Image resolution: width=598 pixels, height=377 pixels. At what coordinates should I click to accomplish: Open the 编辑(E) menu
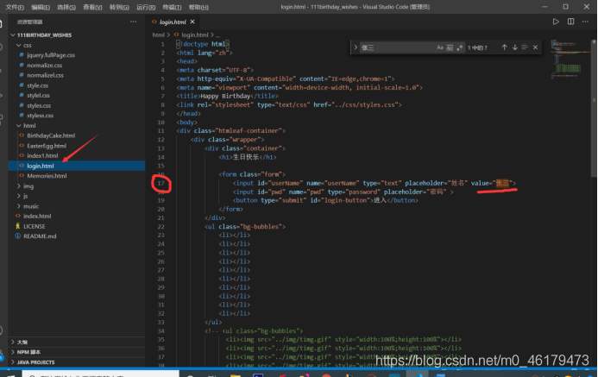coord(41,7)
